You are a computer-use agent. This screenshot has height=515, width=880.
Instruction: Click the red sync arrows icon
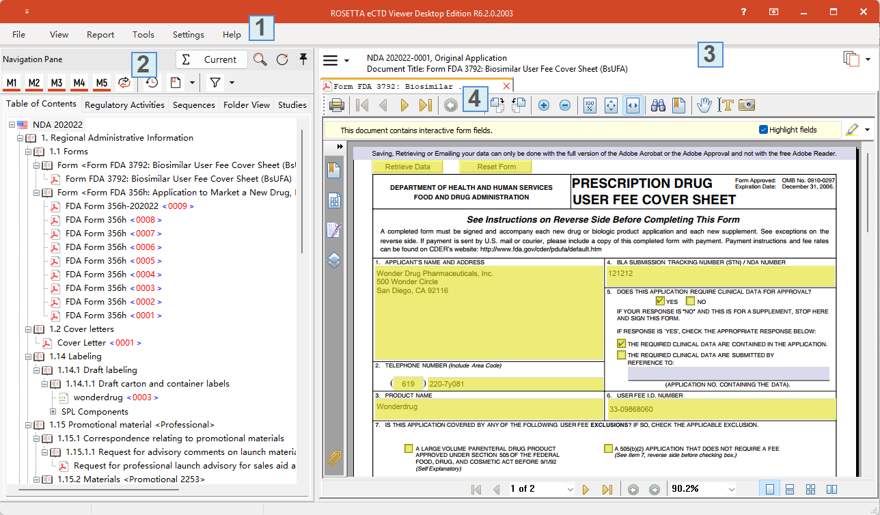coord(124,83)
